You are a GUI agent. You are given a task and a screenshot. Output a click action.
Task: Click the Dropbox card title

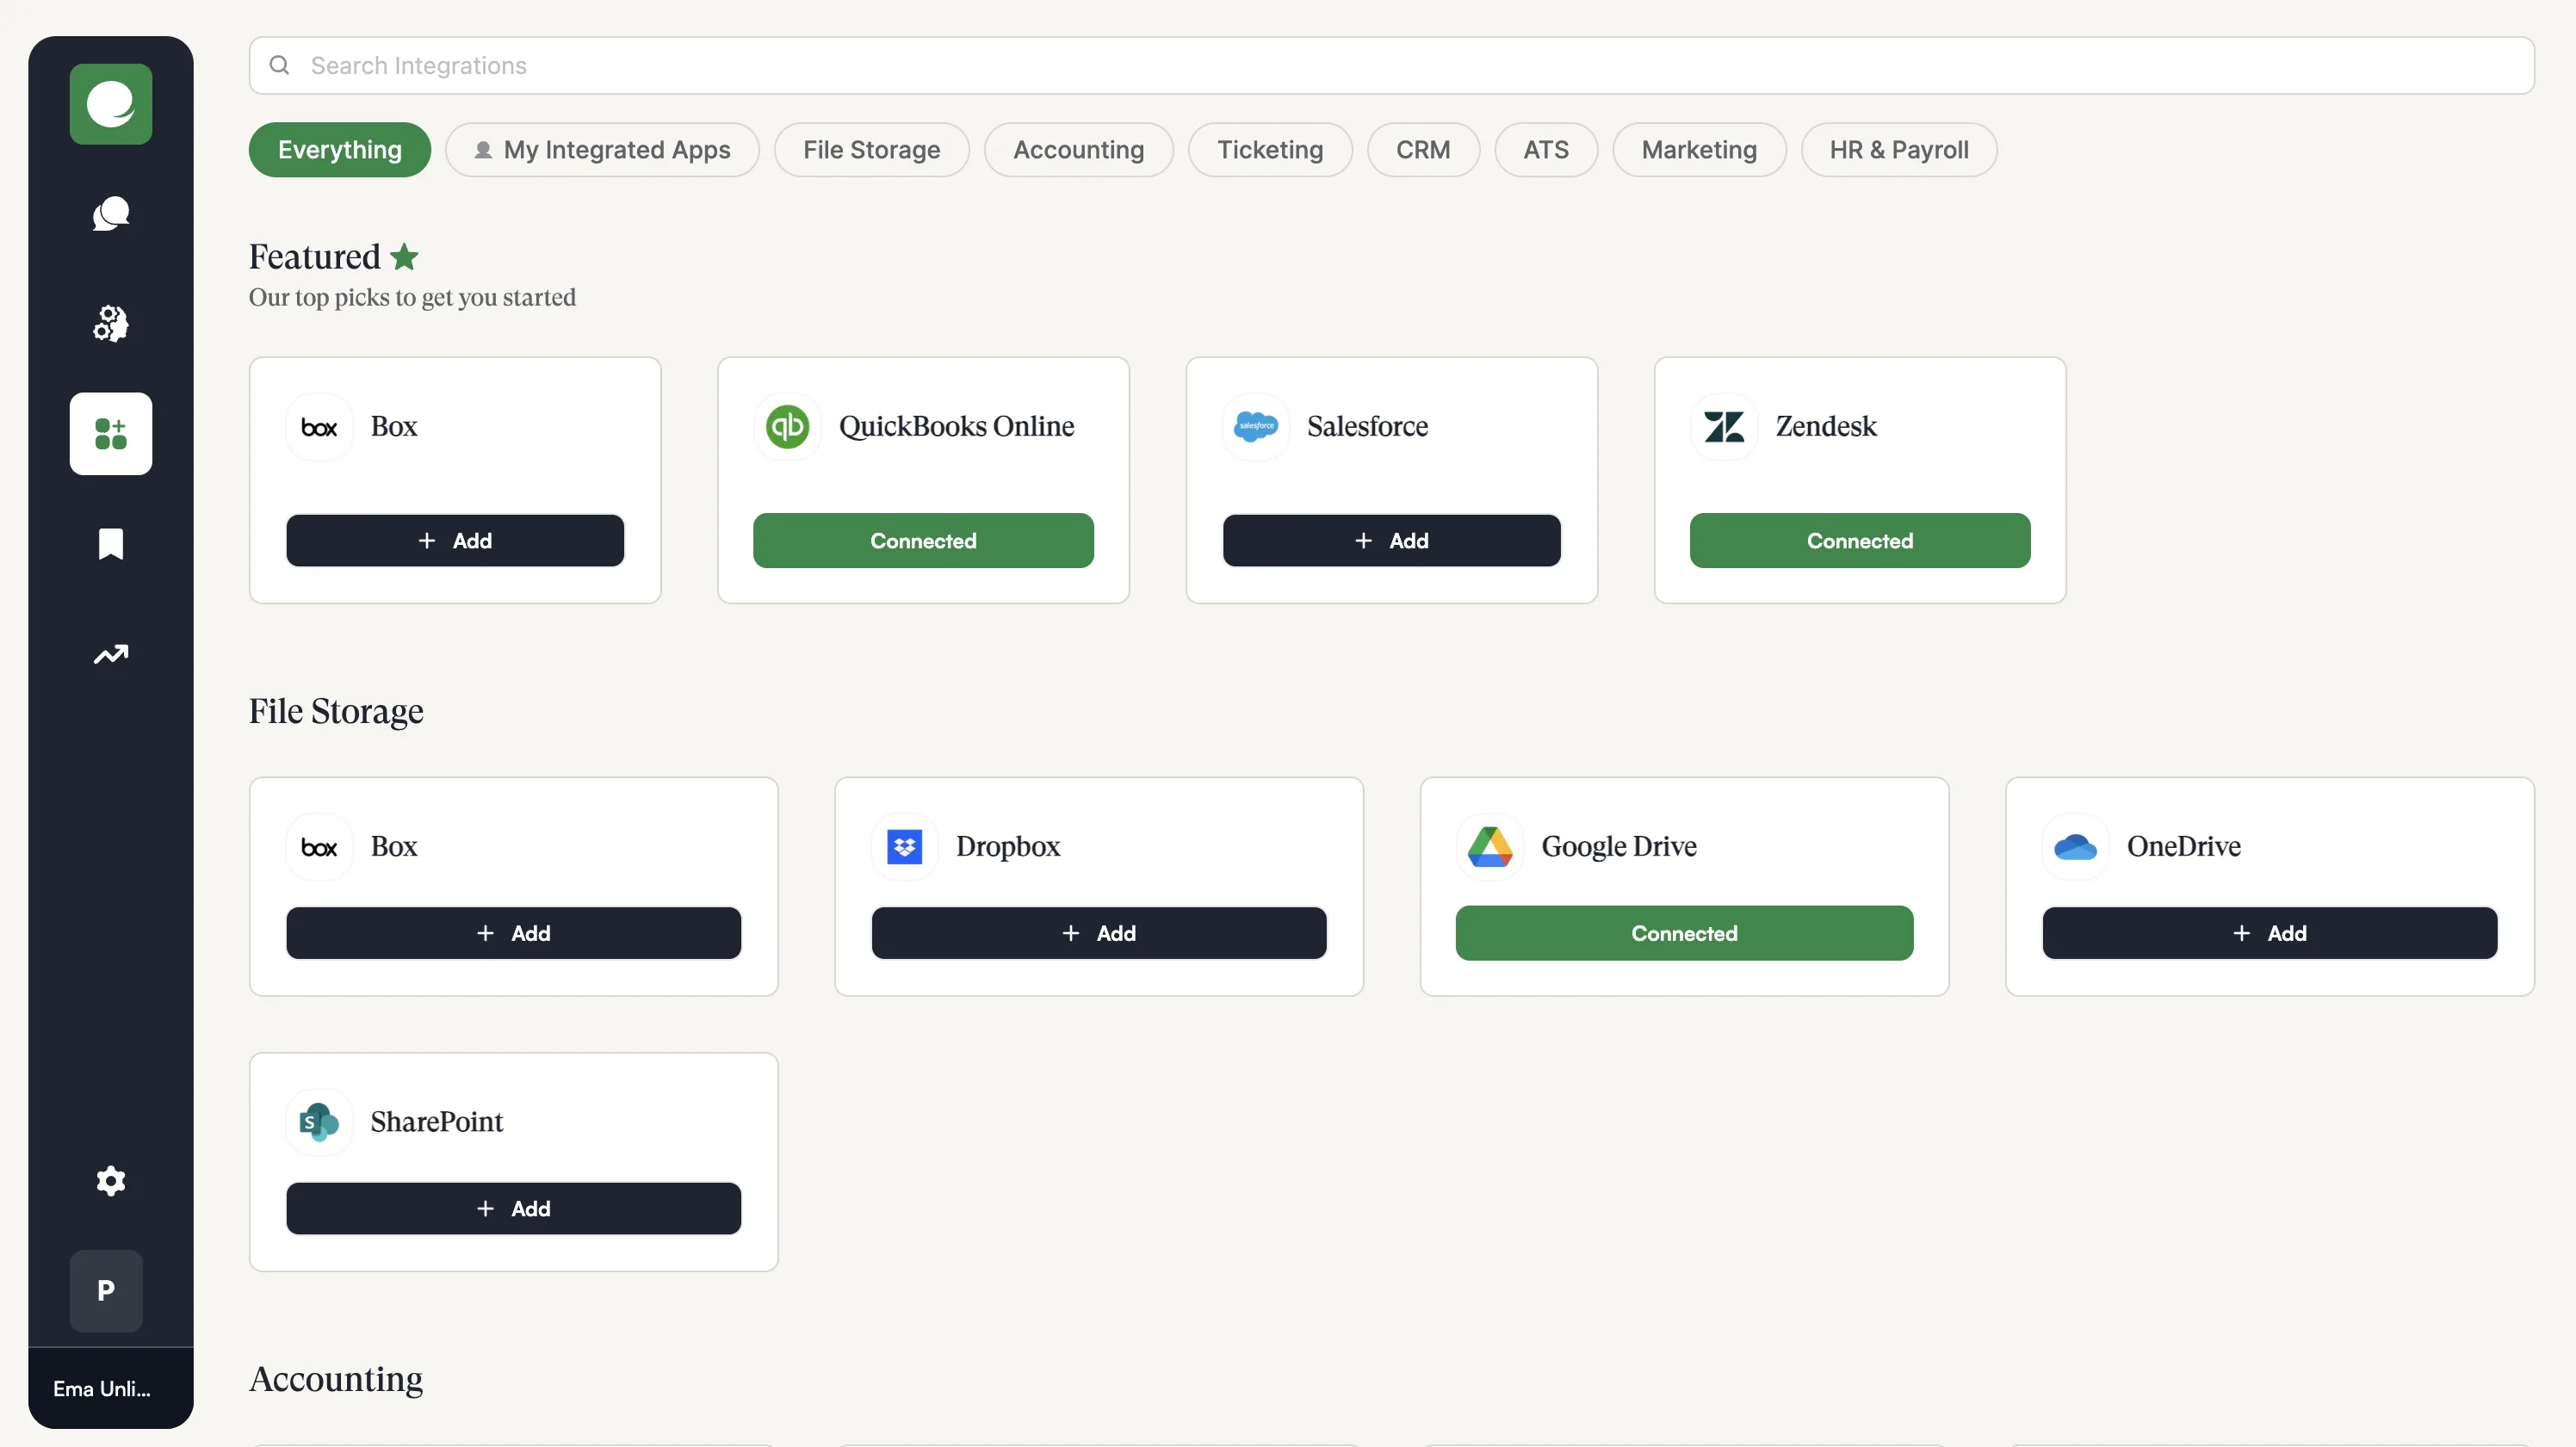1008,846
